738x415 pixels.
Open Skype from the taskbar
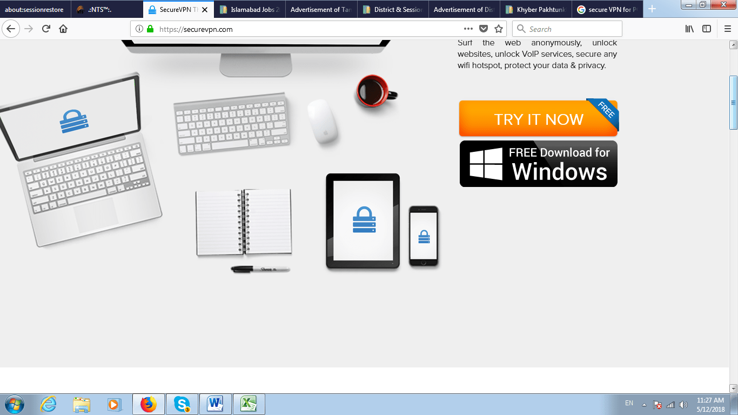(x=182, y=404)
